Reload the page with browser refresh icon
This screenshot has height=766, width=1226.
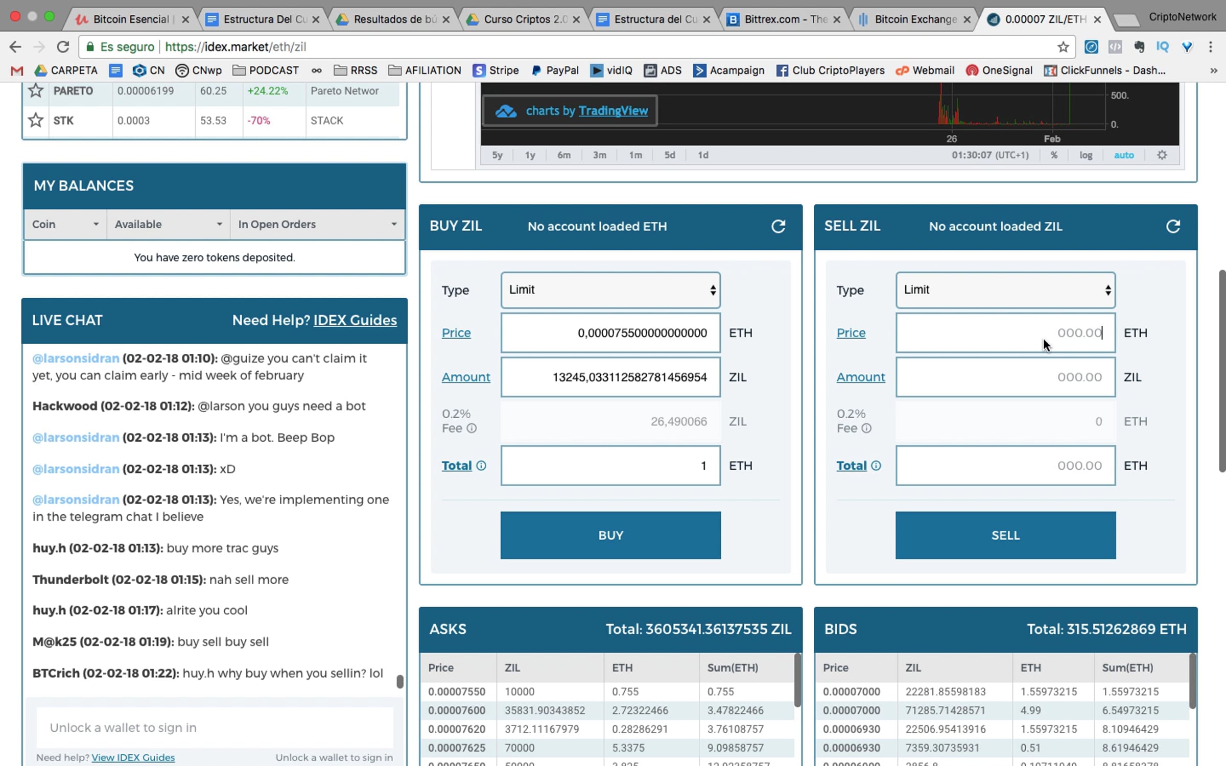(63, 47)
